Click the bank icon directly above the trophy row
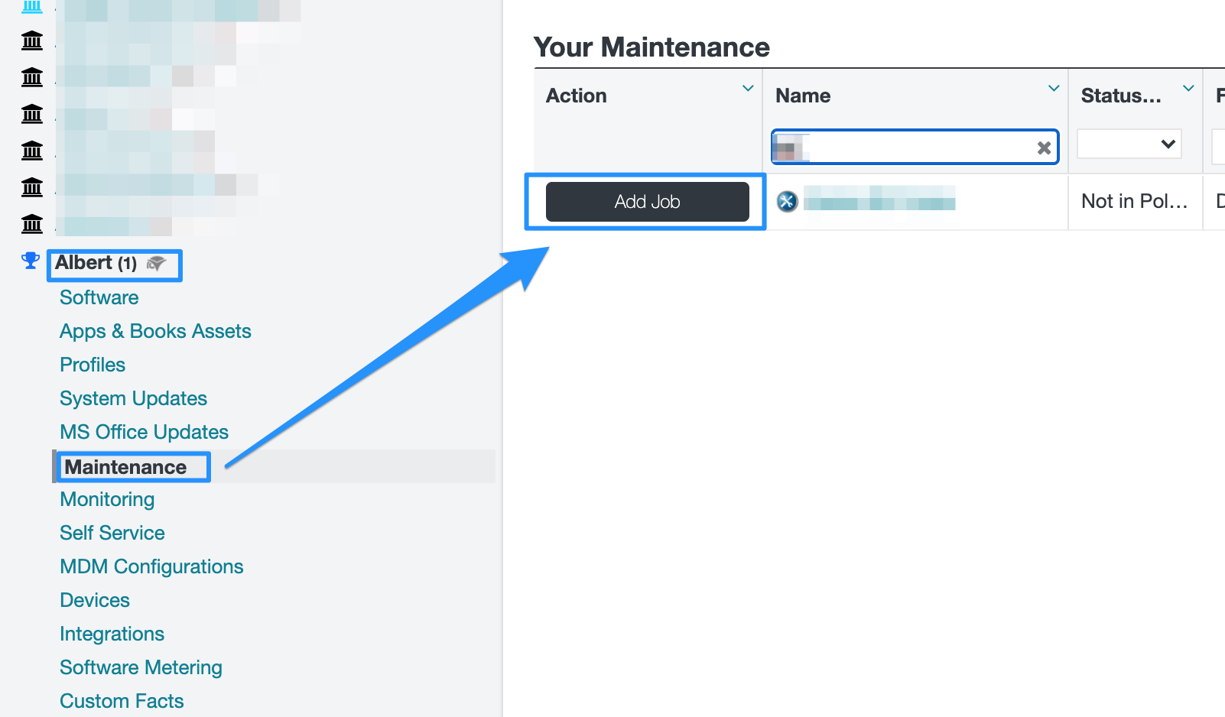This screenshot has height=717, width=1225. [32, 224]
